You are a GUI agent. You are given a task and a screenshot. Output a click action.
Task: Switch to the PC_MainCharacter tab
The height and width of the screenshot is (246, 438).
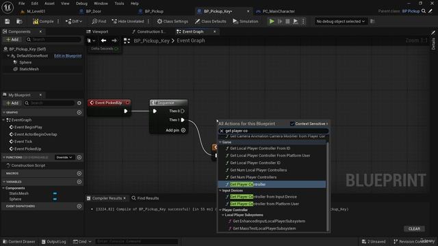tap(279, 11)
